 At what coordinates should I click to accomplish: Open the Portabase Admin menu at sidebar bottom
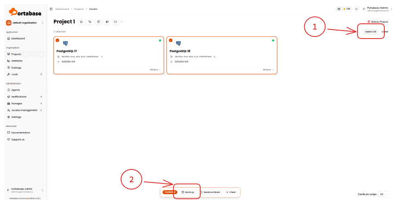[x=25, y=190]
